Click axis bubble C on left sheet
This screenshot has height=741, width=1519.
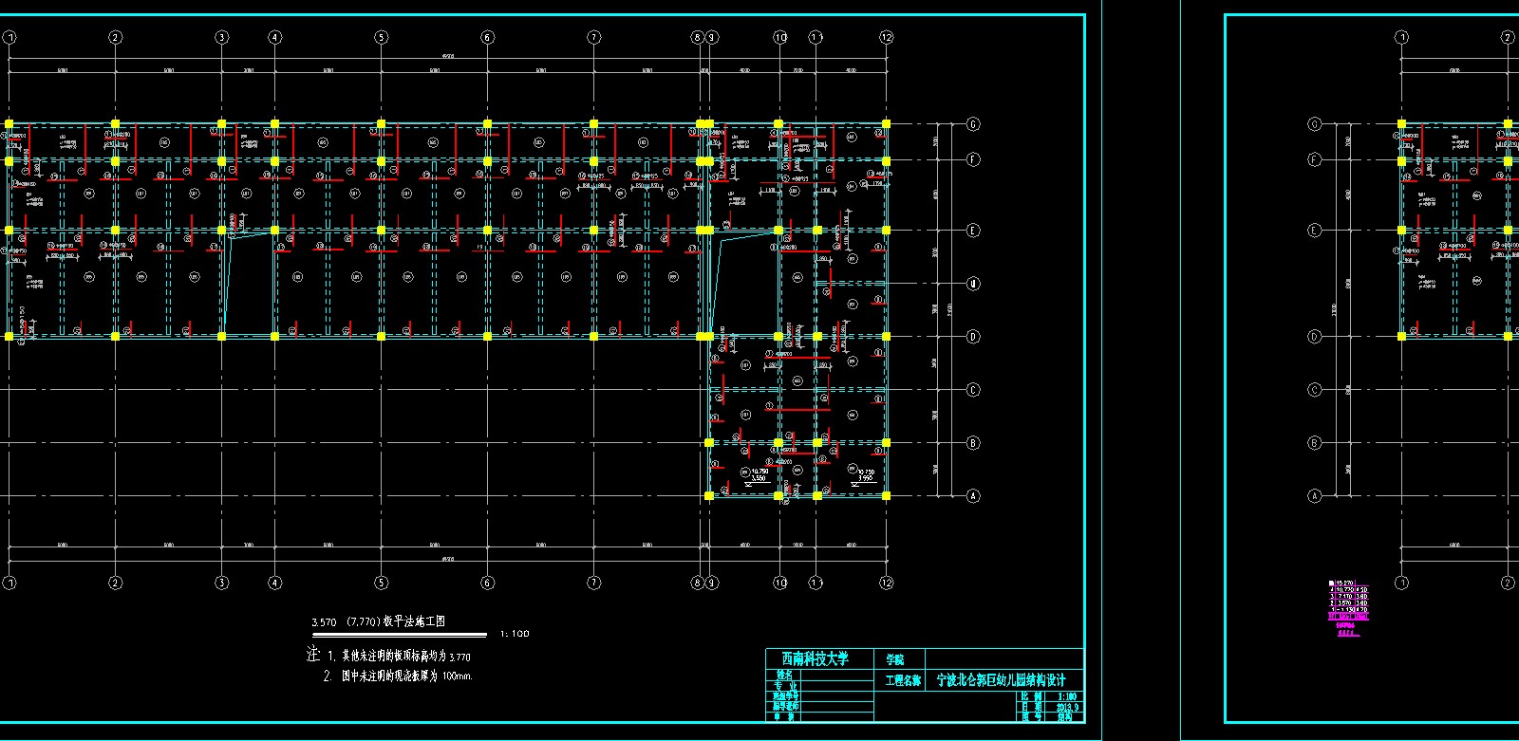[x=973, y=390]
